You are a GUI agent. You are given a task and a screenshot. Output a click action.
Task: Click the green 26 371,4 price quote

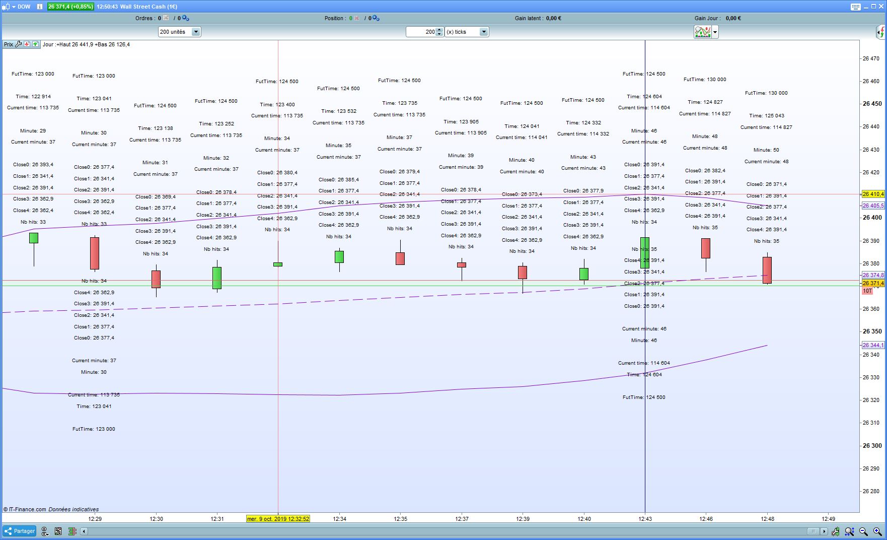(x=70, y=7)
